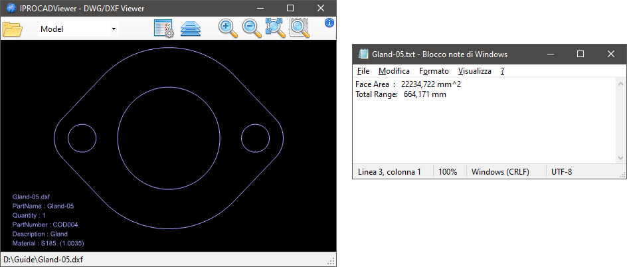This screenshot has width=627, height=267.
Task: Click the Zoom In magnifier
Action: (x=228, y=29)
